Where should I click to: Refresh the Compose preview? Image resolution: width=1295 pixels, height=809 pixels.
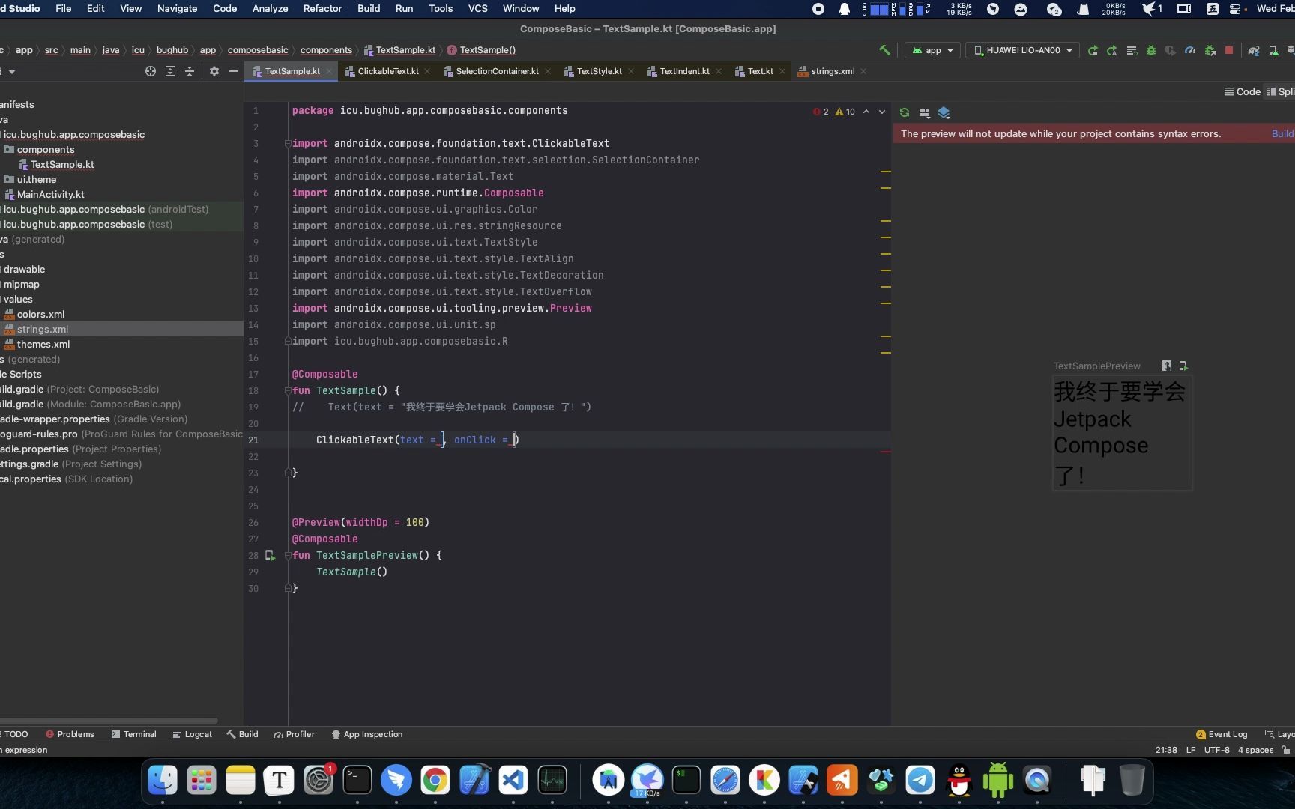pyautogui.click(x=905, y=112)
